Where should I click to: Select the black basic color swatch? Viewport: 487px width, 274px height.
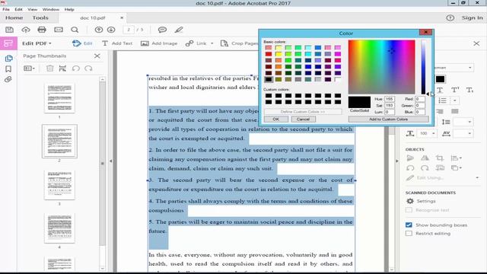[269, 79]
